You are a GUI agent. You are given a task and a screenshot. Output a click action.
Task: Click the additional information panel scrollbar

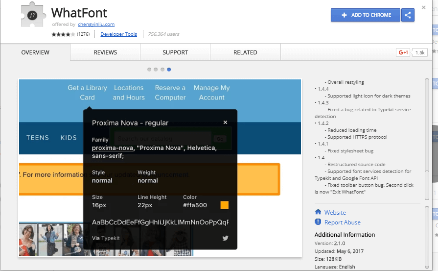(427, 237)
